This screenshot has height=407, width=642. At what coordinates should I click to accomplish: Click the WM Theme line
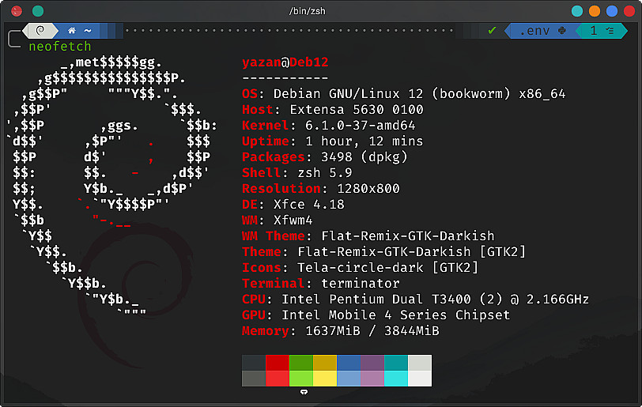368,236
